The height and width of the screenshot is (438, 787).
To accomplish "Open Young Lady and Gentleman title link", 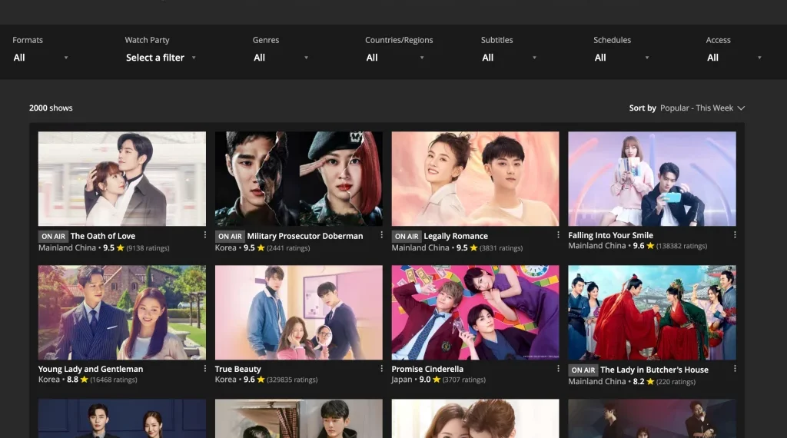I will (91, 369).
